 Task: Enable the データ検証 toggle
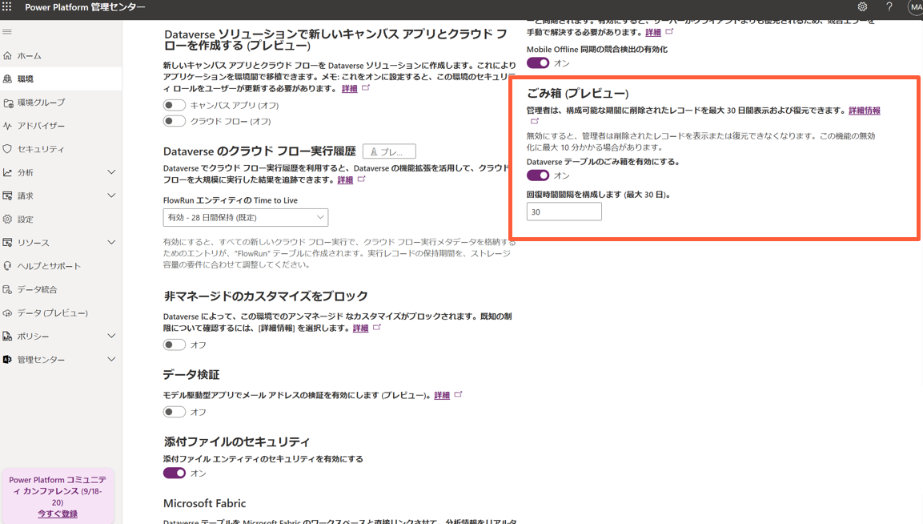tap(175, 412)
